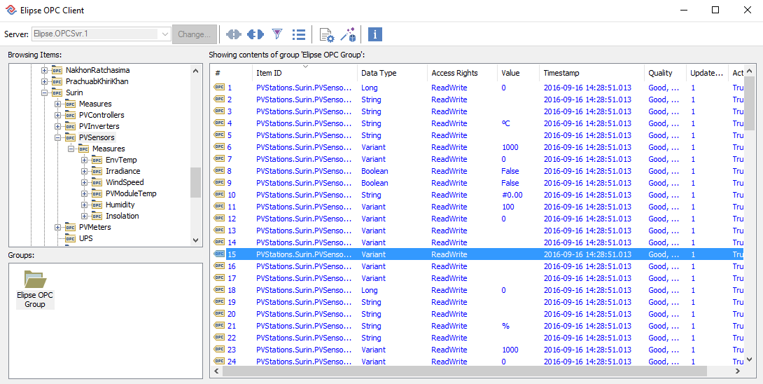
Task: Expand the PVControllers node
Action: [x=58, y=115]
